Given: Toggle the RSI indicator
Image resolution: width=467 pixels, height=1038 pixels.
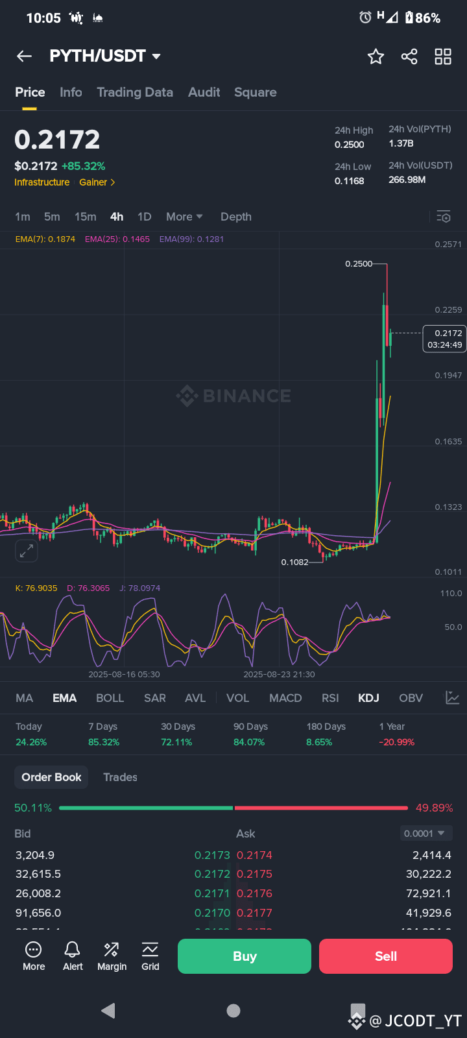Looking at the screenshot, I should [x=330, y=698].
